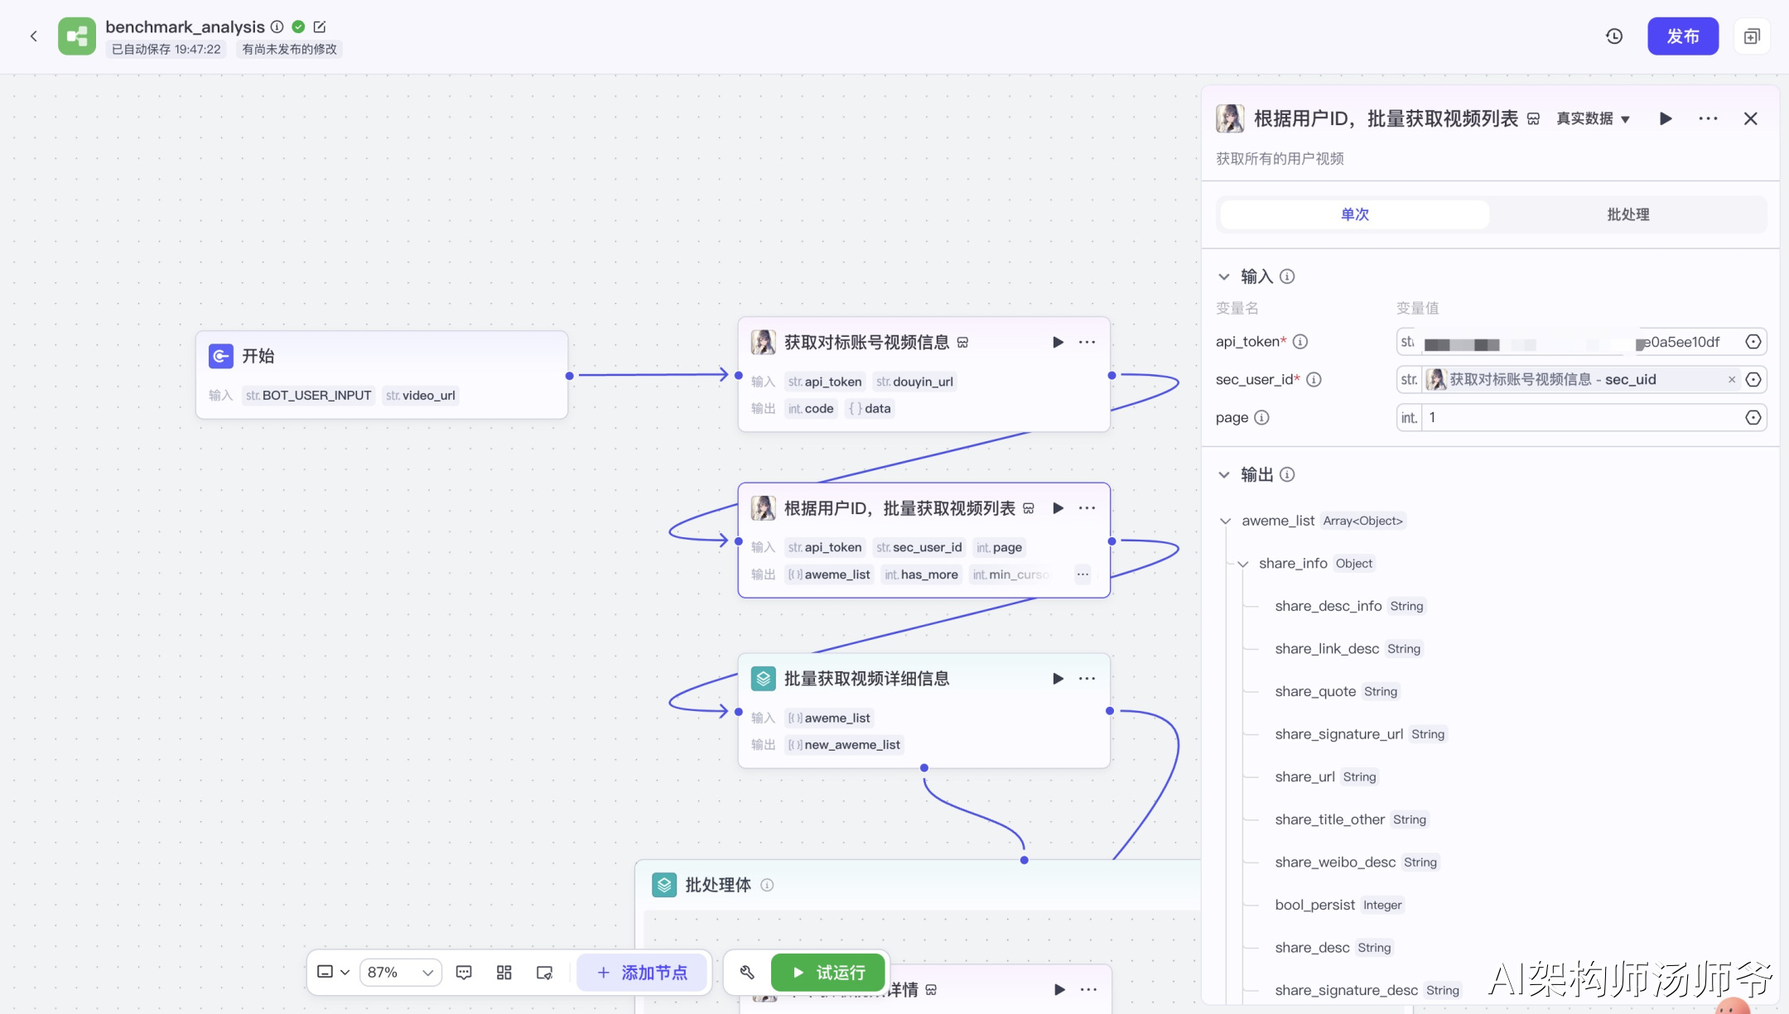Run the 获取对标账号视频信息 node play icon
Screen dimensions: 1789x1014
coord(1058,342)
